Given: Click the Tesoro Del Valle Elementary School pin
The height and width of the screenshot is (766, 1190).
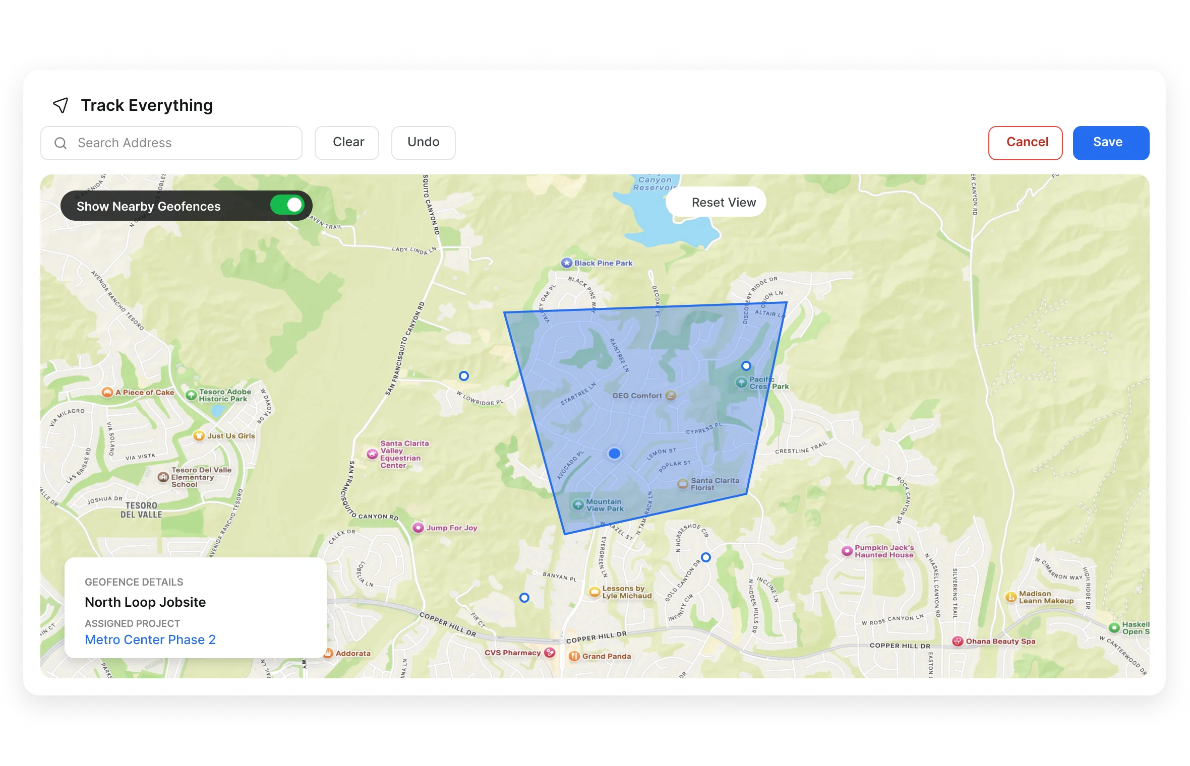Looking at the screenshot, I should coord(163,477).
